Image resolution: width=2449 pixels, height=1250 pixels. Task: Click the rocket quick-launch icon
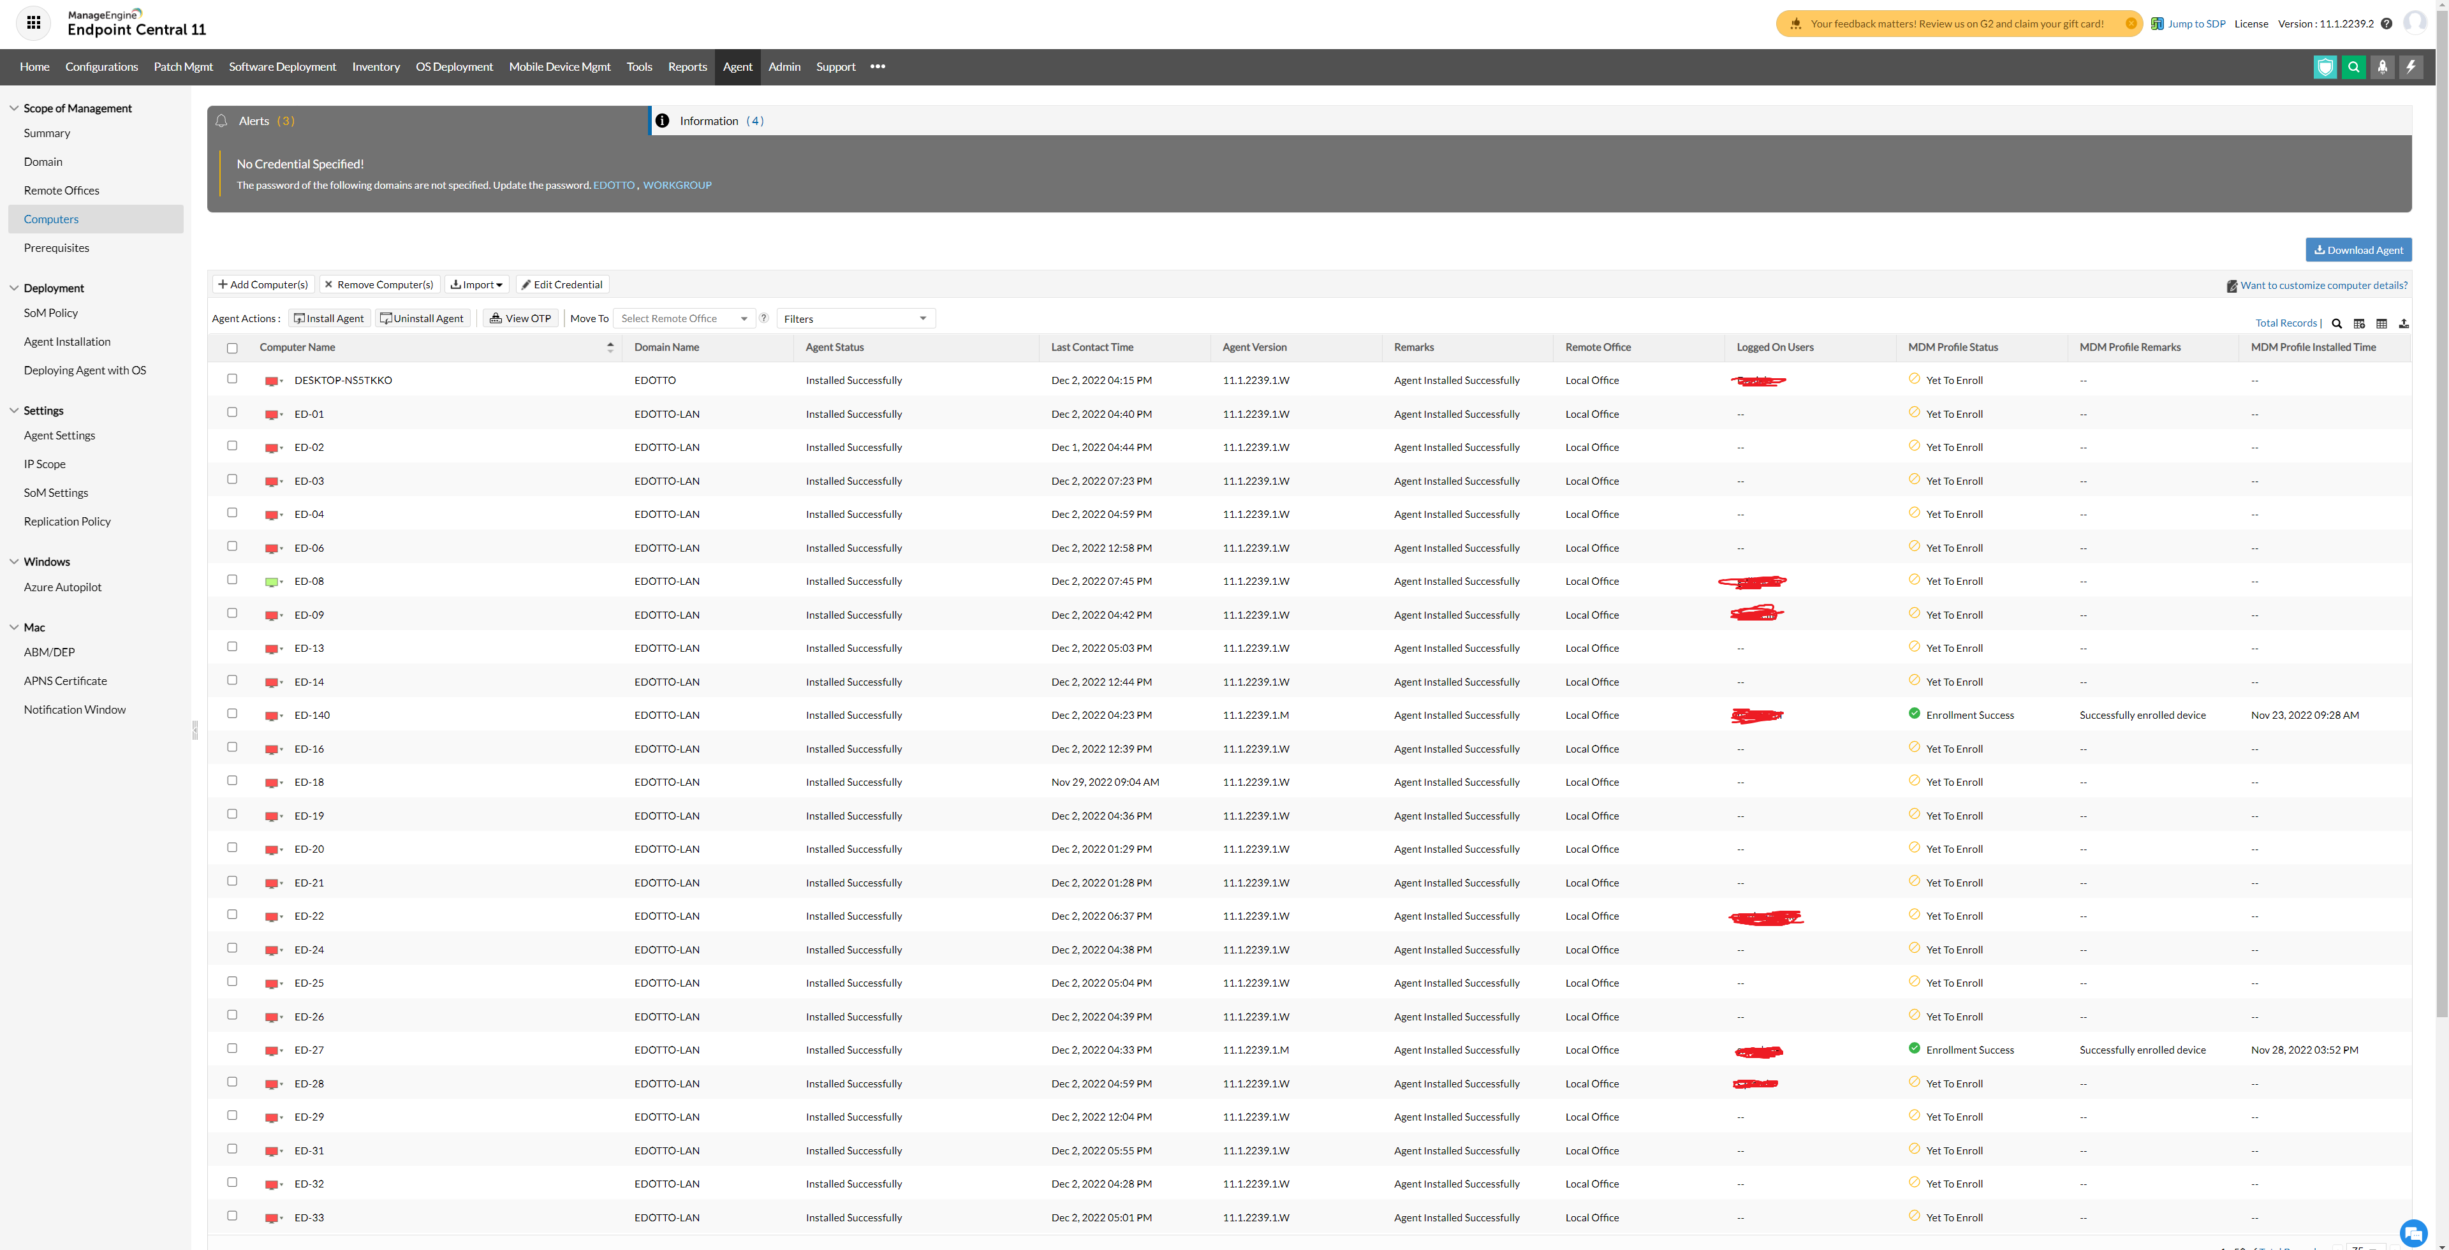tap(2381, 66)
